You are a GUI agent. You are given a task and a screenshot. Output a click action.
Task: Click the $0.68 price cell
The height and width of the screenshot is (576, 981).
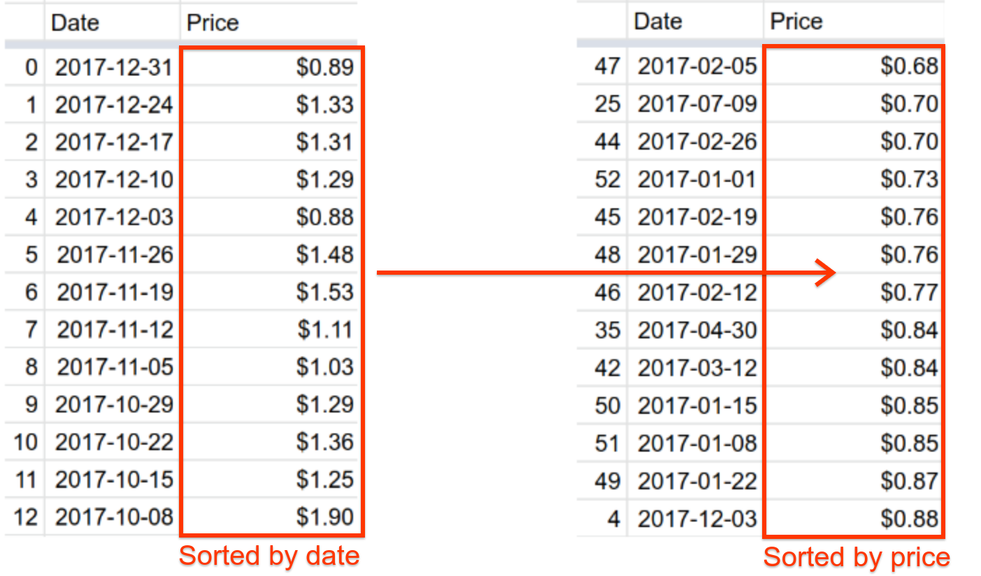(x=909, y=66)
